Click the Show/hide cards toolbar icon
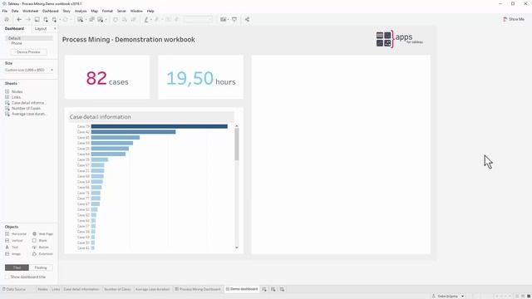 click(x=223, y=20)
